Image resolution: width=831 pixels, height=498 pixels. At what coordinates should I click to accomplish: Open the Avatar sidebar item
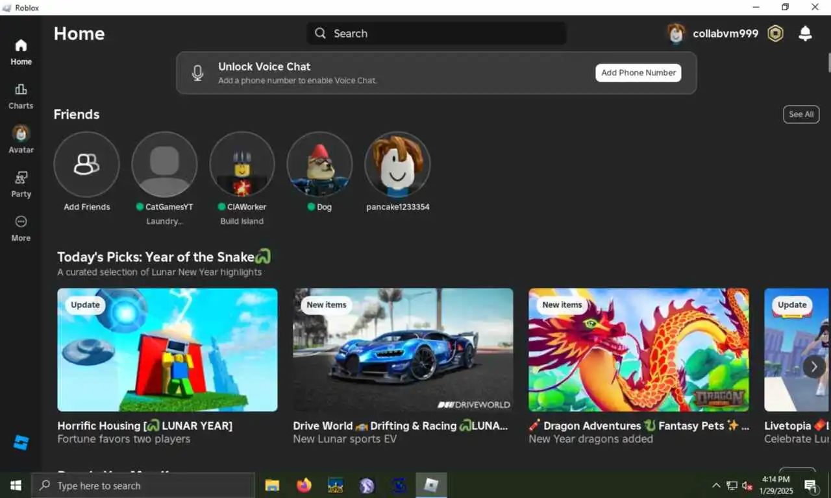tap(21, 139)
